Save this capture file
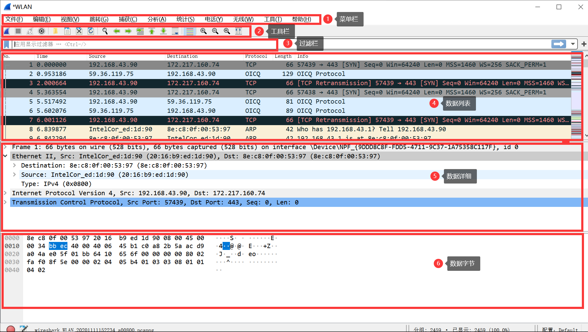588x332 pixels. click(67, 31)
